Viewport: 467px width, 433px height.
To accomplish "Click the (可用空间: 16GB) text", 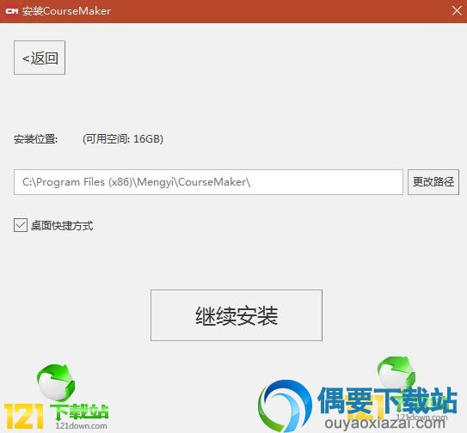I will pos(123,139).
